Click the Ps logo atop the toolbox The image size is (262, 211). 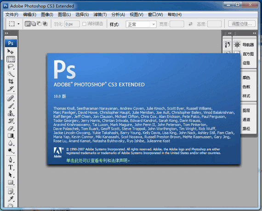click(11, 43)
